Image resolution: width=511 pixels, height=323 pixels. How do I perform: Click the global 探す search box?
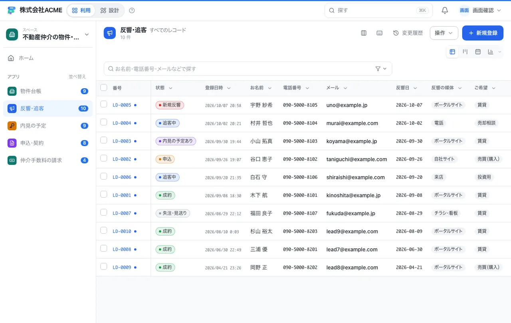tap(378, 10)
